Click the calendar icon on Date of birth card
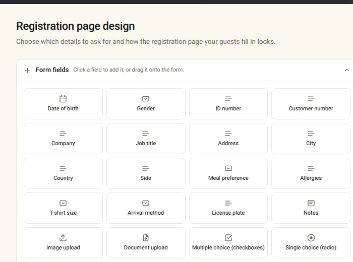The width and height of the screenshot is (353, 262). pos(63,99)
